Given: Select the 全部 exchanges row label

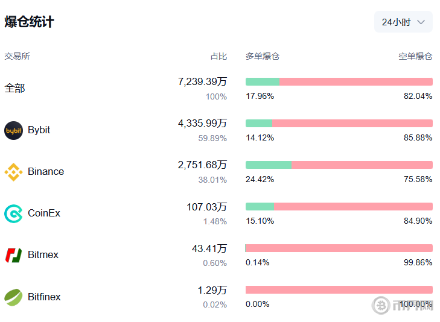Looking at the screenshot, I should pos(15,88).
